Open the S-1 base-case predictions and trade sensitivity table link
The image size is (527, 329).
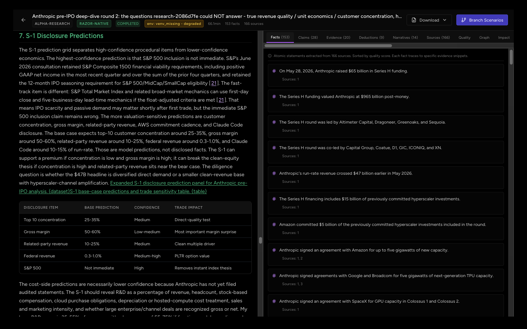click(138, 192)
